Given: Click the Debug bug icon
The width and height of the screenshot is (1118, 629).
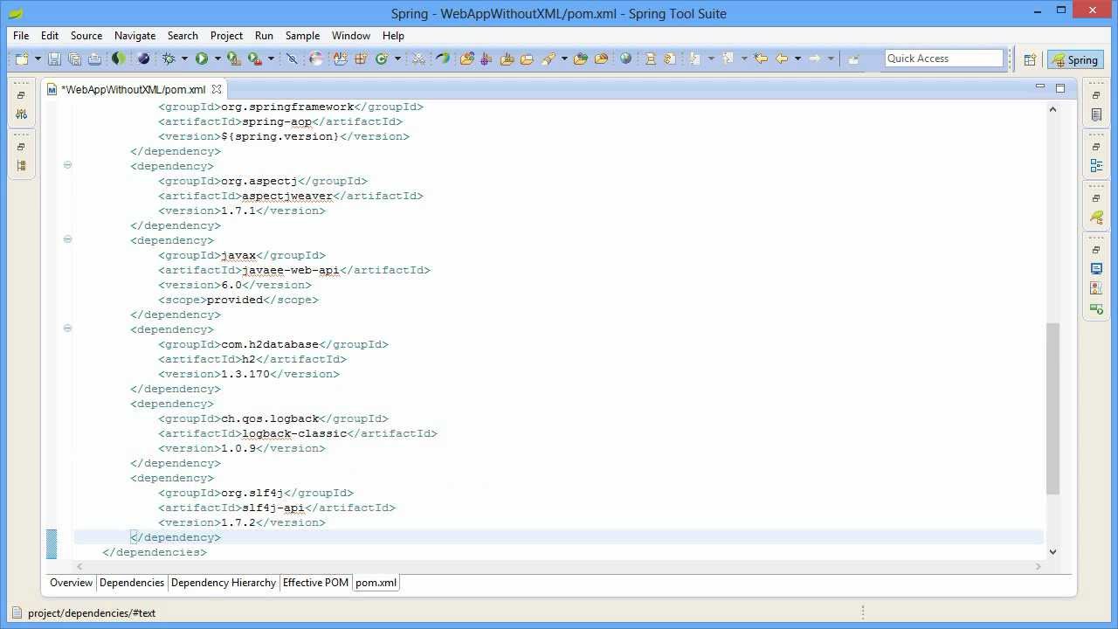Looking at the screenshot, I should [x=169, y=59].
